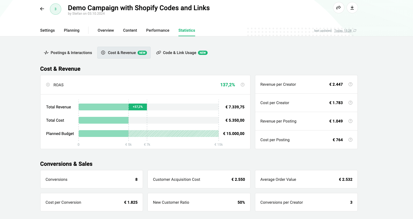Switch to the Overview tab

(106, 30)
